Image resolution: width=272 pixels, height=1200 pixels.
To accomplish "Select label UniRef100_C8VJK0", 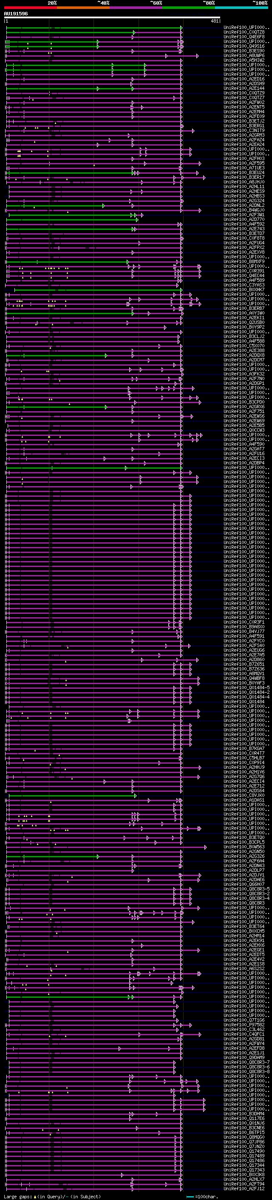I will click(244, 796).
